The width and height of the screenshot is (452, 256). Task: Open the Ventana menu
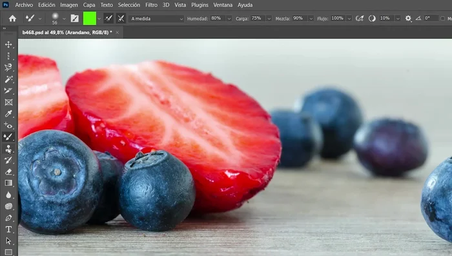click(x=223, y=5)
